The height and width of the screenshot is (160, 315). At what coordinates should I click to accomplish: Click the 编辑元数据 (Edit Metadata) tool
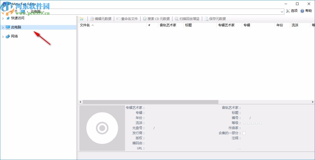pyautogui.click(x=101, y=18)
